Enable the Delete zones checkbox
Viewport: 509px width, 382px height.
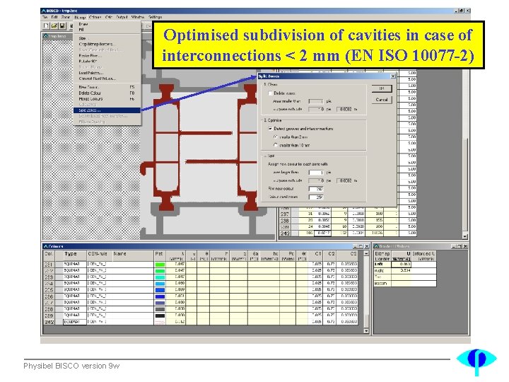click(270, 93)
